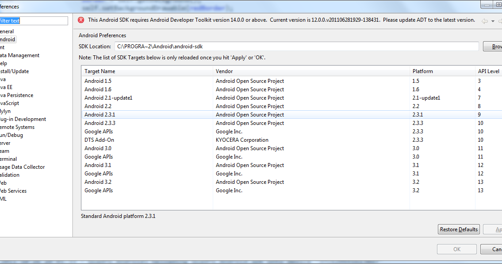502x264 pixels.
Task: Select the Android 2.3.1 target row
Action: pyautogui.click(x=291, y=115)
